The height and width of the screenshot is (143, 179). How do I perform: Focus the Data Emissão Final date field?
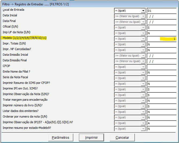pos(162,61)
